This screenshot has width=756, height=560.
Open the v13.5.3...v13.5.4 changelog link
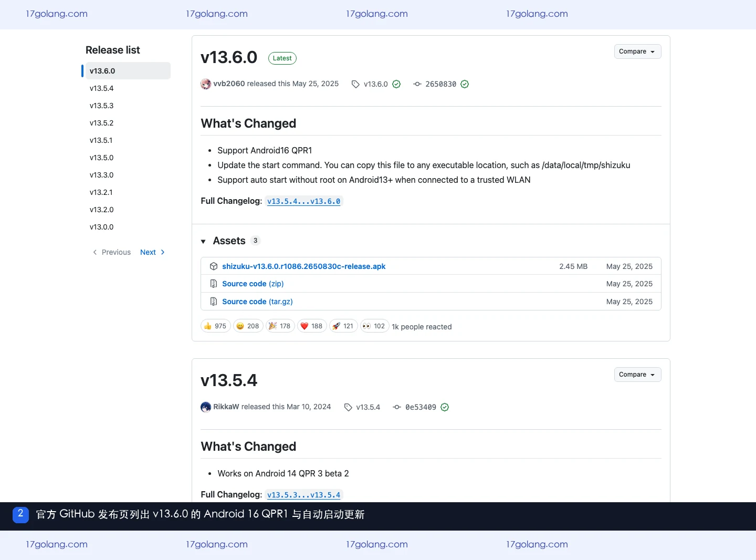(303, 495)
